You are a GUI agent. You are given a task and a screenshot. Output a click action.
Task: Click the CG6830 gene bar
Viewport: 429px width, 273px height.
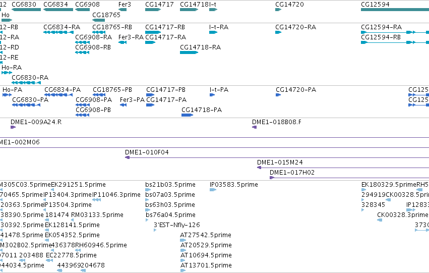[26, 10]
